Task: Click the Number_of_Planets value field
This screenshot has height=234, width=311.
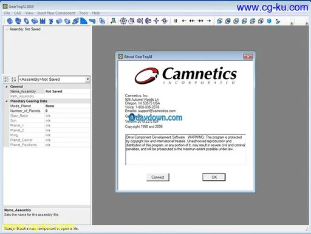Action: coord(67,111)
